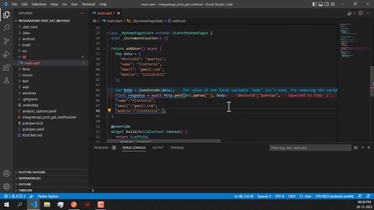The height and width of the screenshot is (210, 374).
Task: Open File Explorer from taskbar
Action: point(47,205)
